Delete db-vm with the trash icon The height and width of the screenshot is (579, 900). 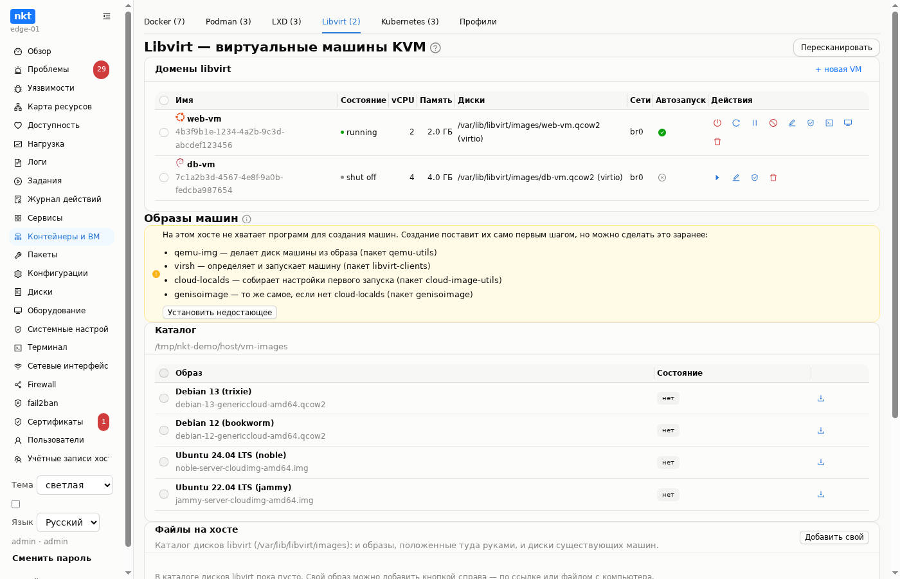pos(773,178)
